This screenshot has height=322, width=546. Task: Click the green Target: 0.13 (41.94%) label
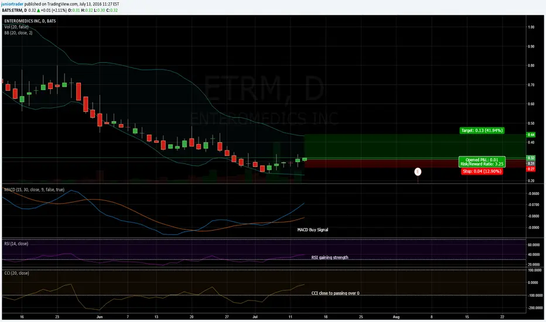pyautogui.click(x=482, y=131)
